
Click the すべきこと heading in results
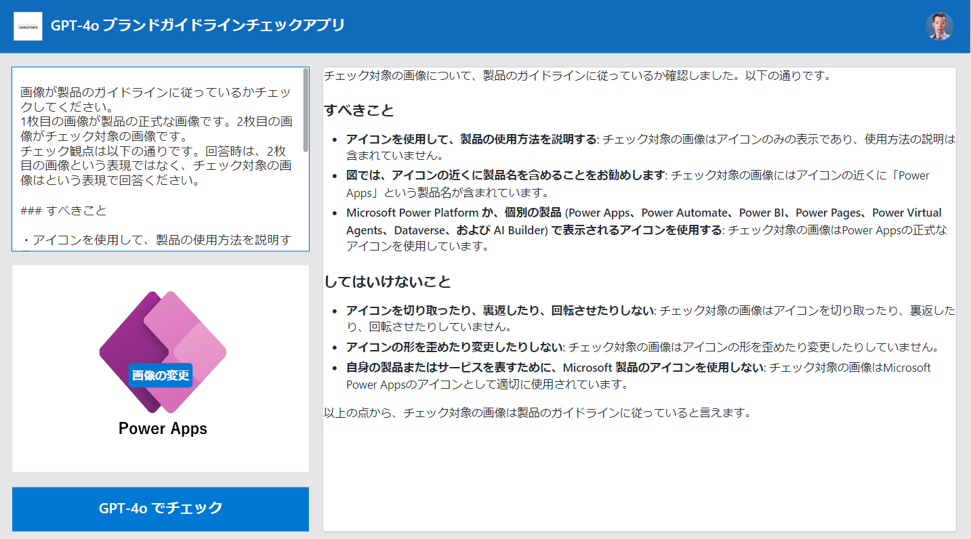pos(359,110)
